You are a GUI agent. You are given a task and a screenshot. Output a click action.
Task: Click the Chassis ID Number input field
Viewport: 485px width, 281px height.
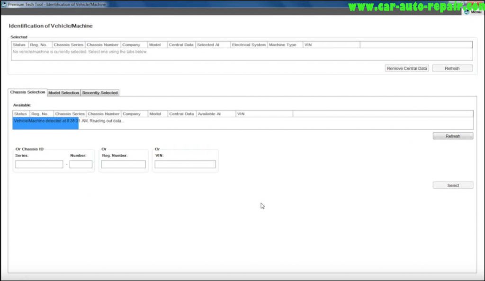pos(81,164)
